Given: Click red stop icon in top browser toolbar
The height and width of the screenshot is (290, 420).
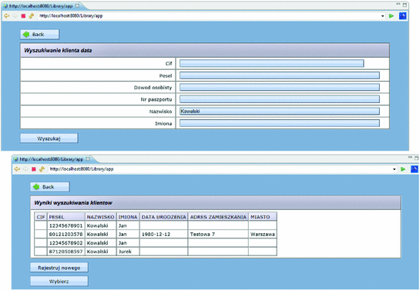Looking at the screenshot, I should (x=23, y=16).
